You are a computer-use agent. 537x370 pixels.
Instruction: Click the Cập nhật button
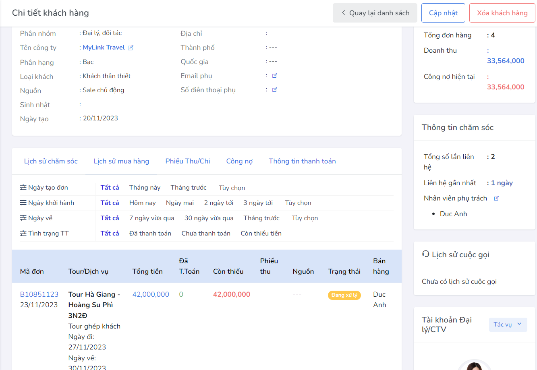(x=443, y=13)
